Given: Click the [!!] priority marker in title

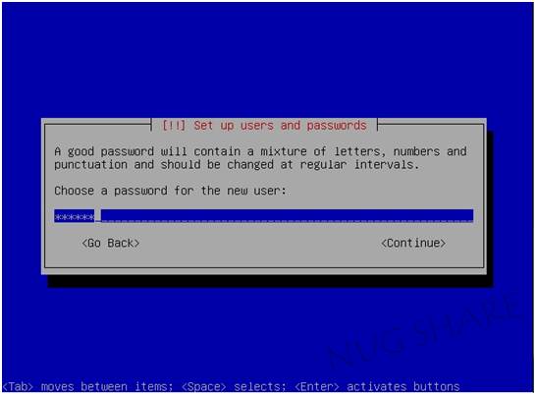Looking at the screenshot, I should (x=174, y=125).
